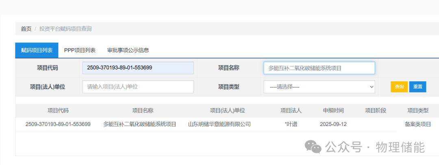Image resolution: width=439 pixels, height=165 pixels.
Task: Click the 项目(法人)单位 column header
Action: 228,111
